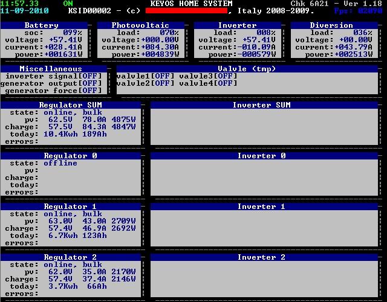The image size is (387, 302).
Task: Click the clock reading 11:57.33
Action: tap(20, 4)
